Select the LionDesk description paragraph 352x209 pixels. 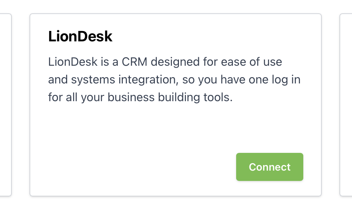(173, 80)
